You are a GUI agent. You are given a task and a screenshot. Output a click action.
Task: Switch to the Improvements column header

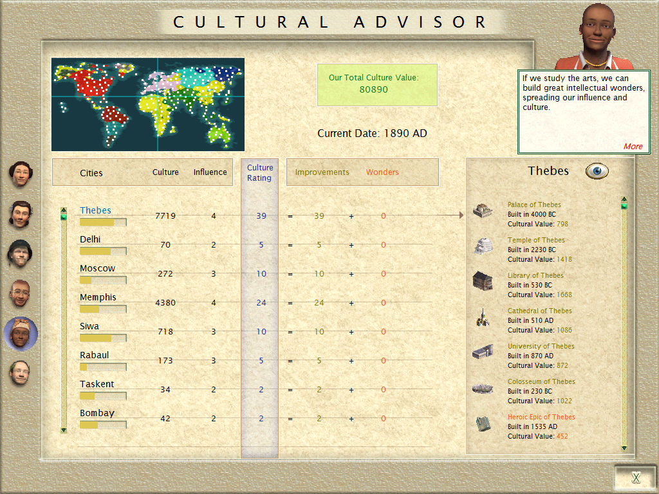pos(322,172)
